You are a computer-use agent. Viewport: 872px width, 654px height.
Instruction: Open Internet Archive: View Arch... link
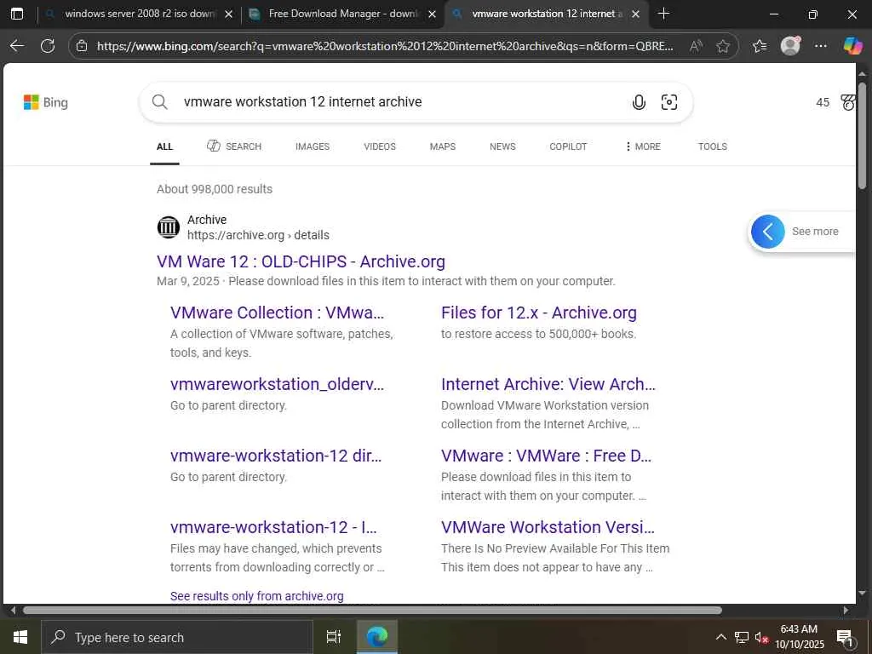[x=548, y=384]
